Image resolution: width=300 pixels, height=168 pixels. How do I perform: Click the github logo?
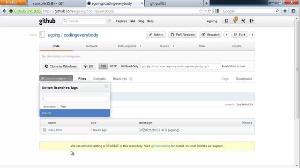pyautogui.click(x=47, y=21)
